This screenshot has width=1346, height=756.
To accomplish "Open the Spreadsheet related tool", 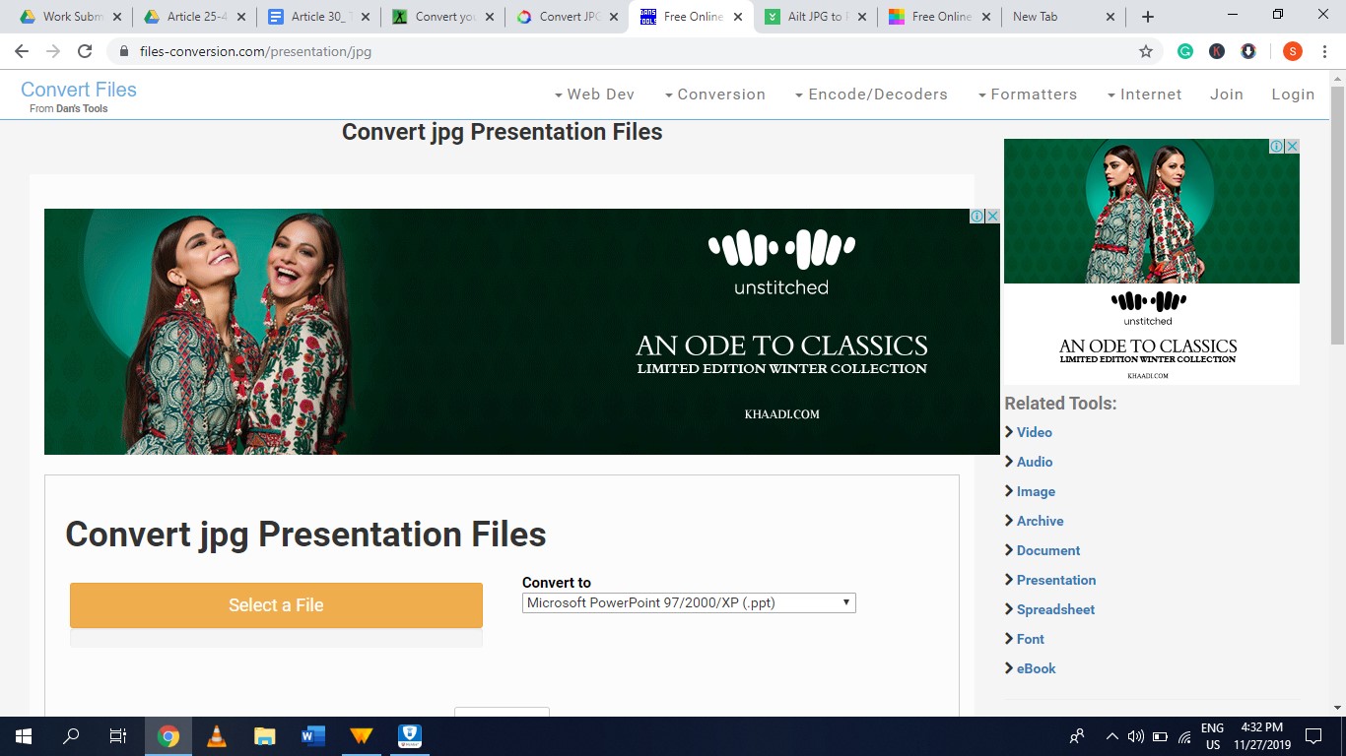I will 1055,609.
